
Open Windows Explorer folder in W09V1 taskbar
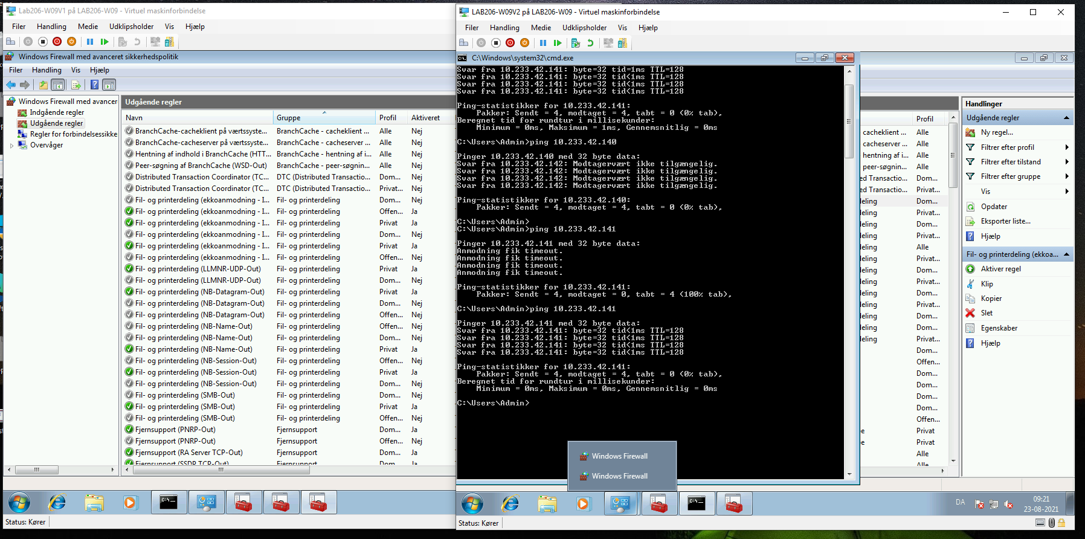(x=94, y=502)
